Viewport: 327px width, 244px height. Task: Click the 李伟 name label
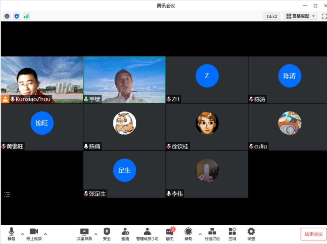tap(177, 194)
